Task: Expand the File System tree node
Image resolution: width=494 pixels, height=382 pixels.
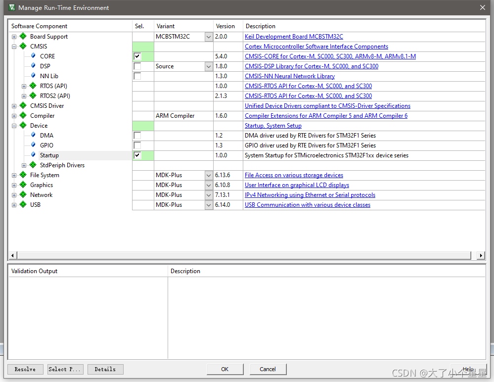Action: coord(14,175)
